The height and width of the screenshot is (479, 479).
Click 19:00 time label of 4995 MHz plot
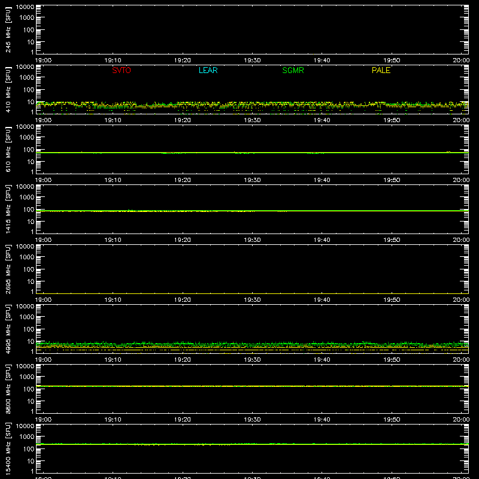43,360
